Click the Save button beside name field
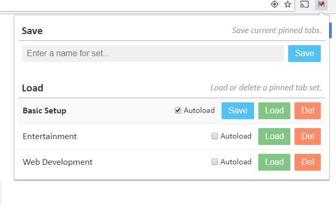336x210 pixels. (304, 54)
